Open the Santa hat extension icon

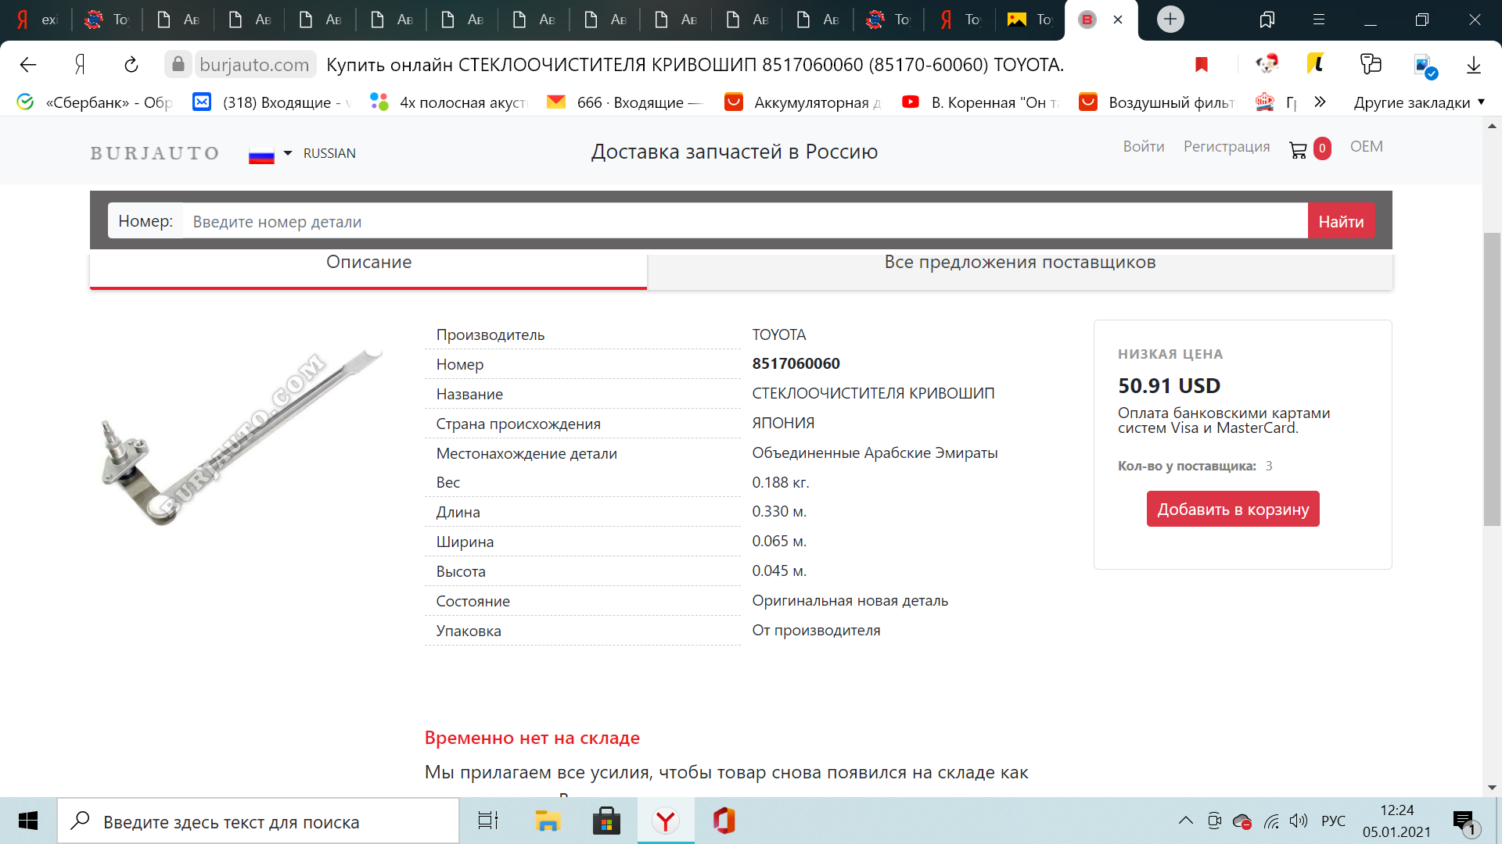[1267, 64]
